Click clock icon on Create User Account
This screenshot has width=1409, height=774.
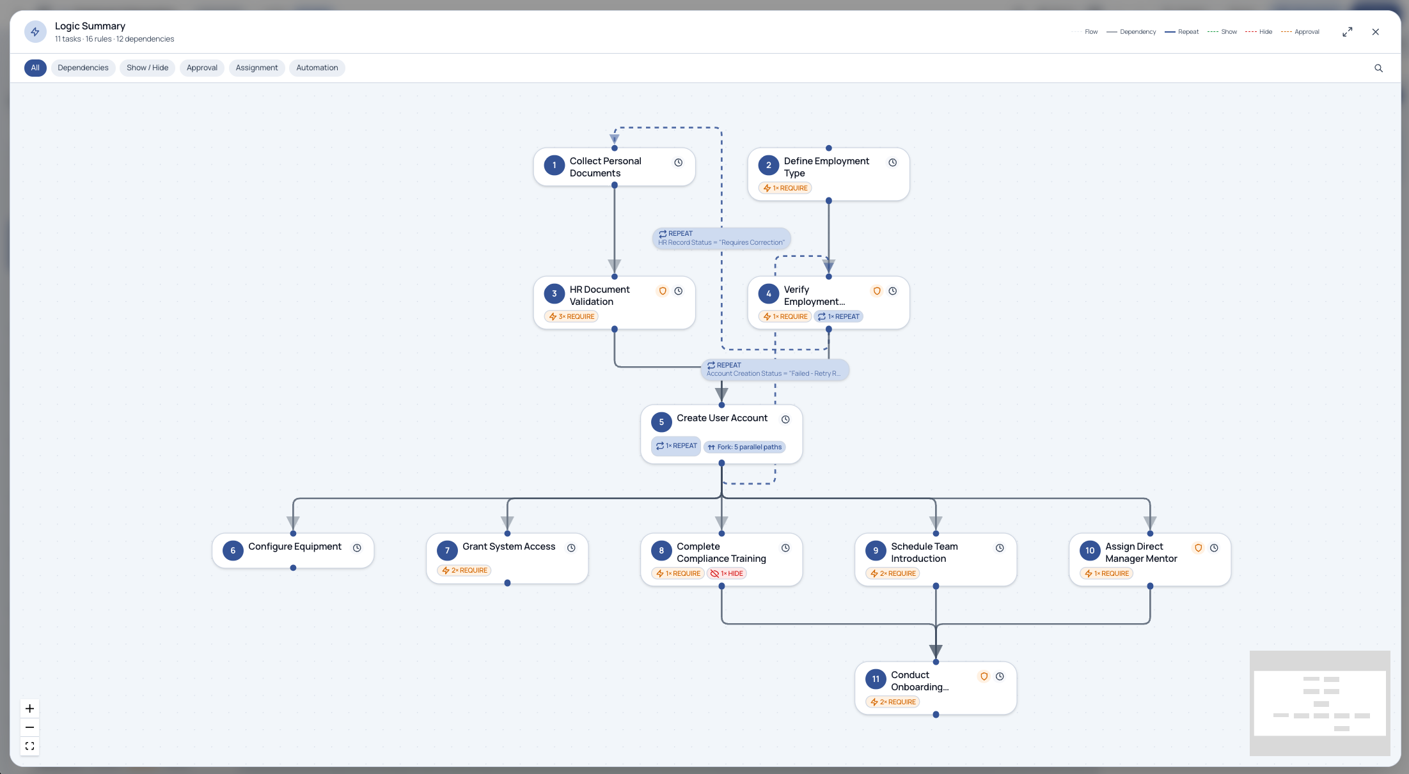[x=785, y=419]
